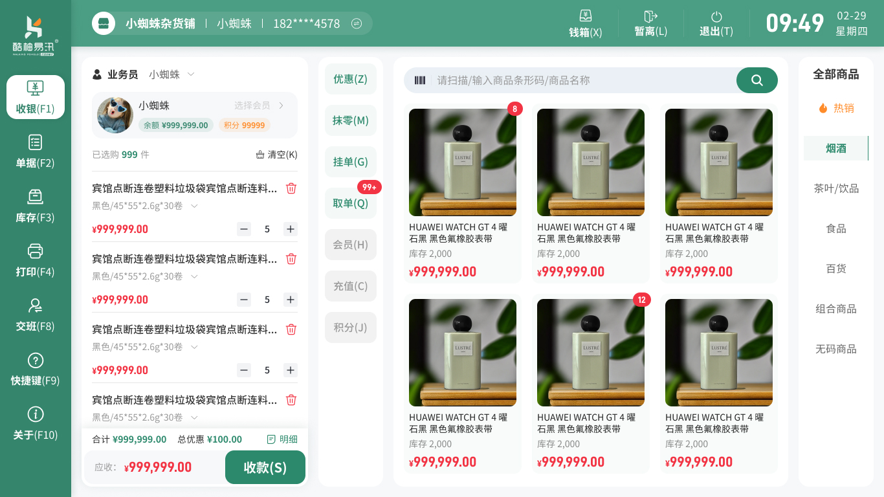Click the 积分 99999 tag
Screen dimensions: 884x497
(245, 125)
